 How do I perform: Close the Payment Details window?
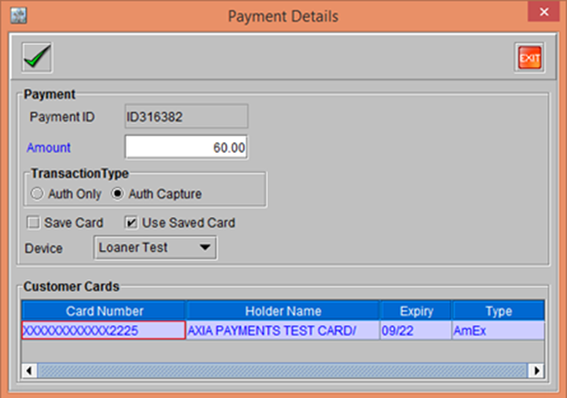(544, 12)
